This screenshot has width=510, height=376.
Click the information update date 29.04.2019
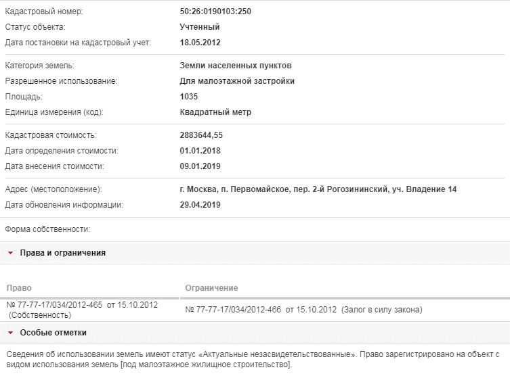pyautogui.click(x=200, y=205)
